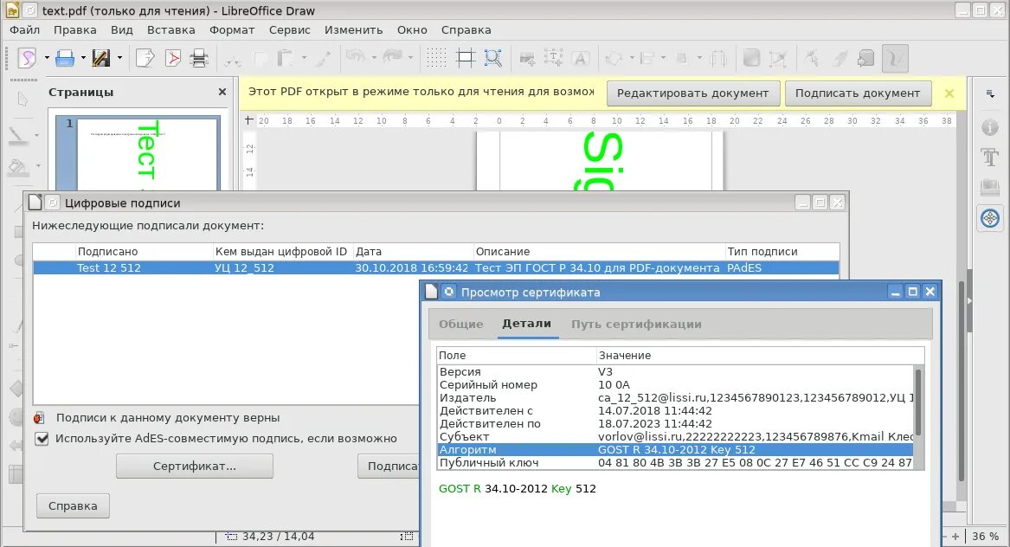
Task: Close the Страницы pages panel
Action: click(222, 92)
